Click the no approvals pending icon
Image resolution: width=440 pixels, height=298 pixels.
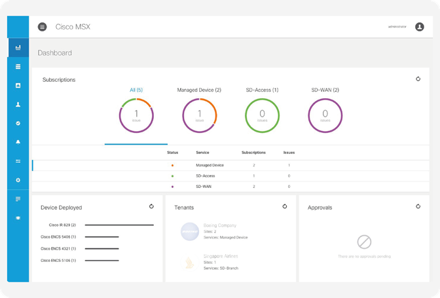pos(364,242)
